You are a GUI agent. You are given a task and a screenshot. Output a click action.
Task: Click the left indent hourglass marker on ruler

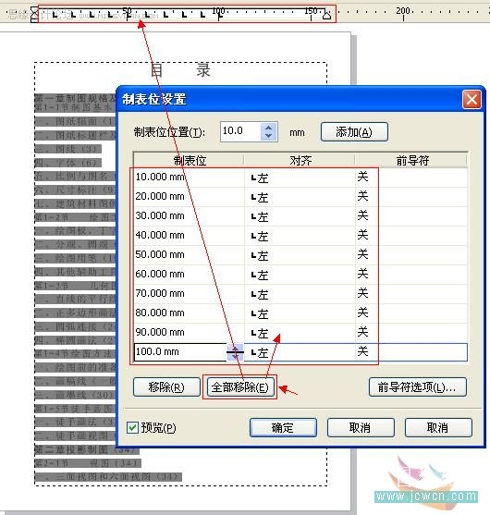pos(34,14)
